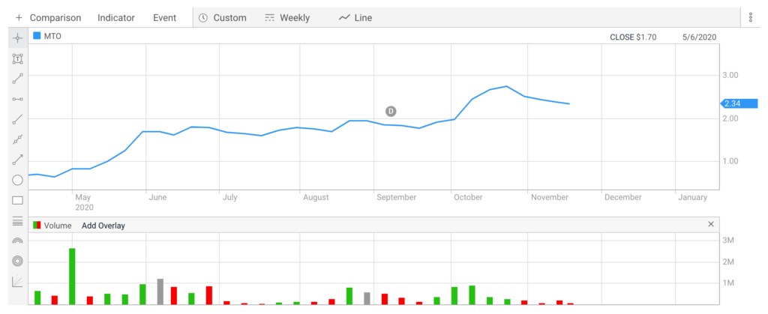Click the 2.00 price axis label
This screenshot has width=768, height=314.
[730, 118]
